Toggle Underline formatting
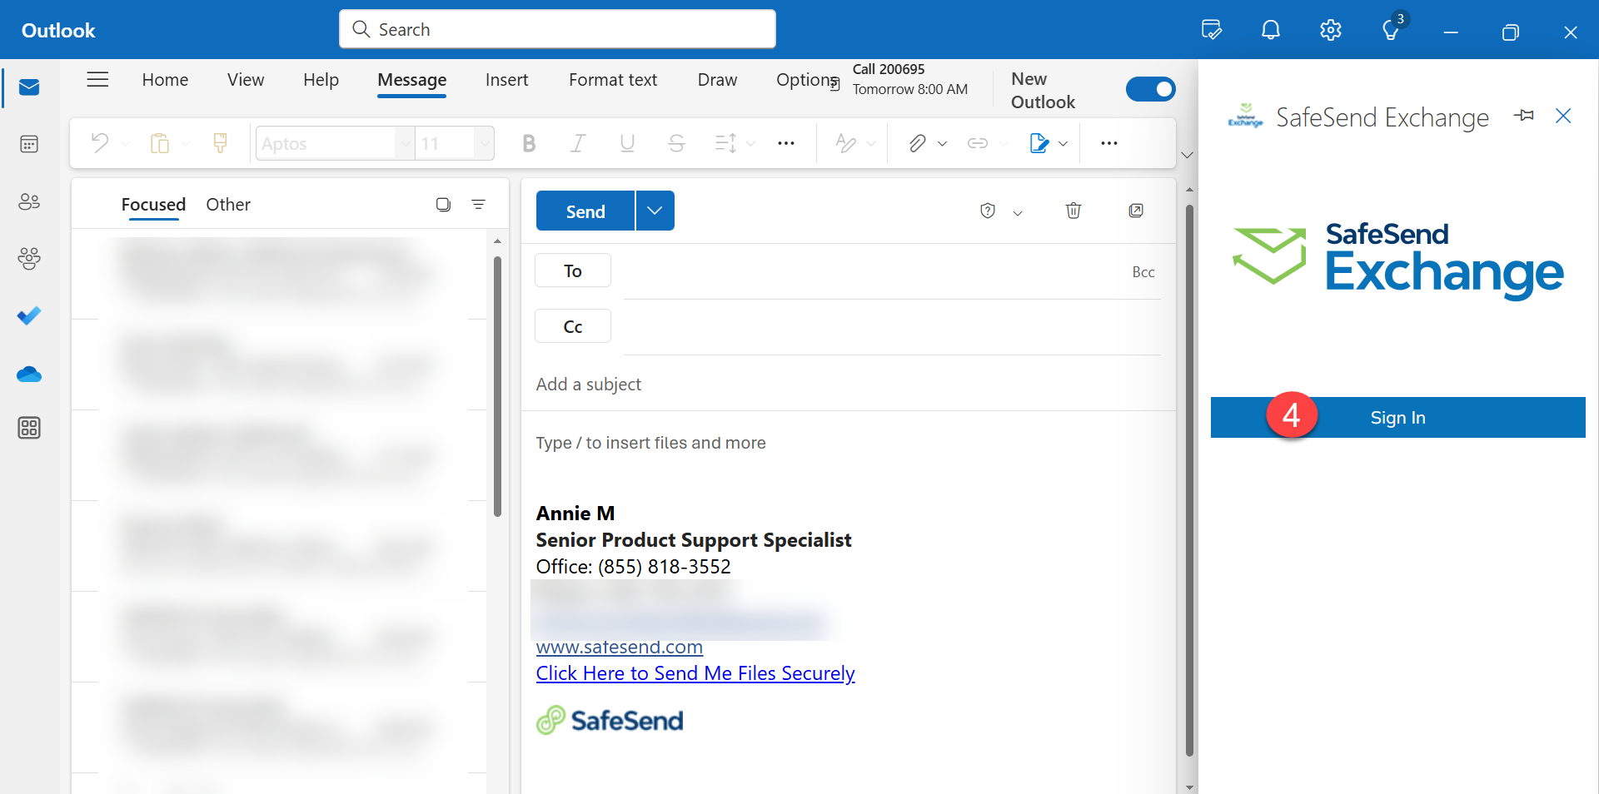Image resolution: width=1599 pixels, height=794 pixels. coord(627,143)
